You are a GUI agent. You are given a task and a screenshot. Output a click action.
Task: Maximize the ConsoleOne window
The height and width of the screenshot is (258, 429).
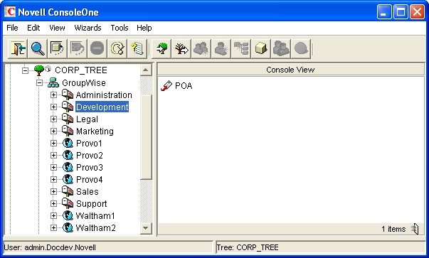(x=401, y=12)
